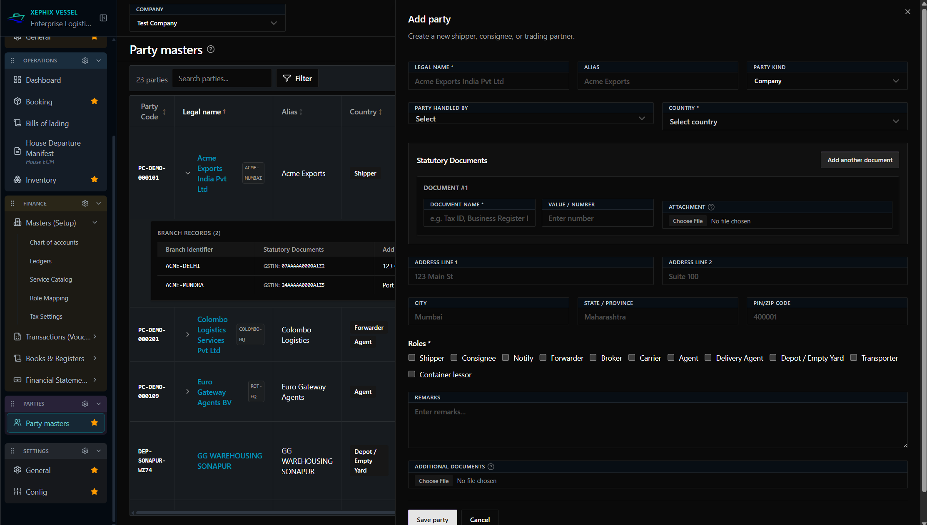
Task: Open the Company dropdown
Action: [x=207, y=23]
